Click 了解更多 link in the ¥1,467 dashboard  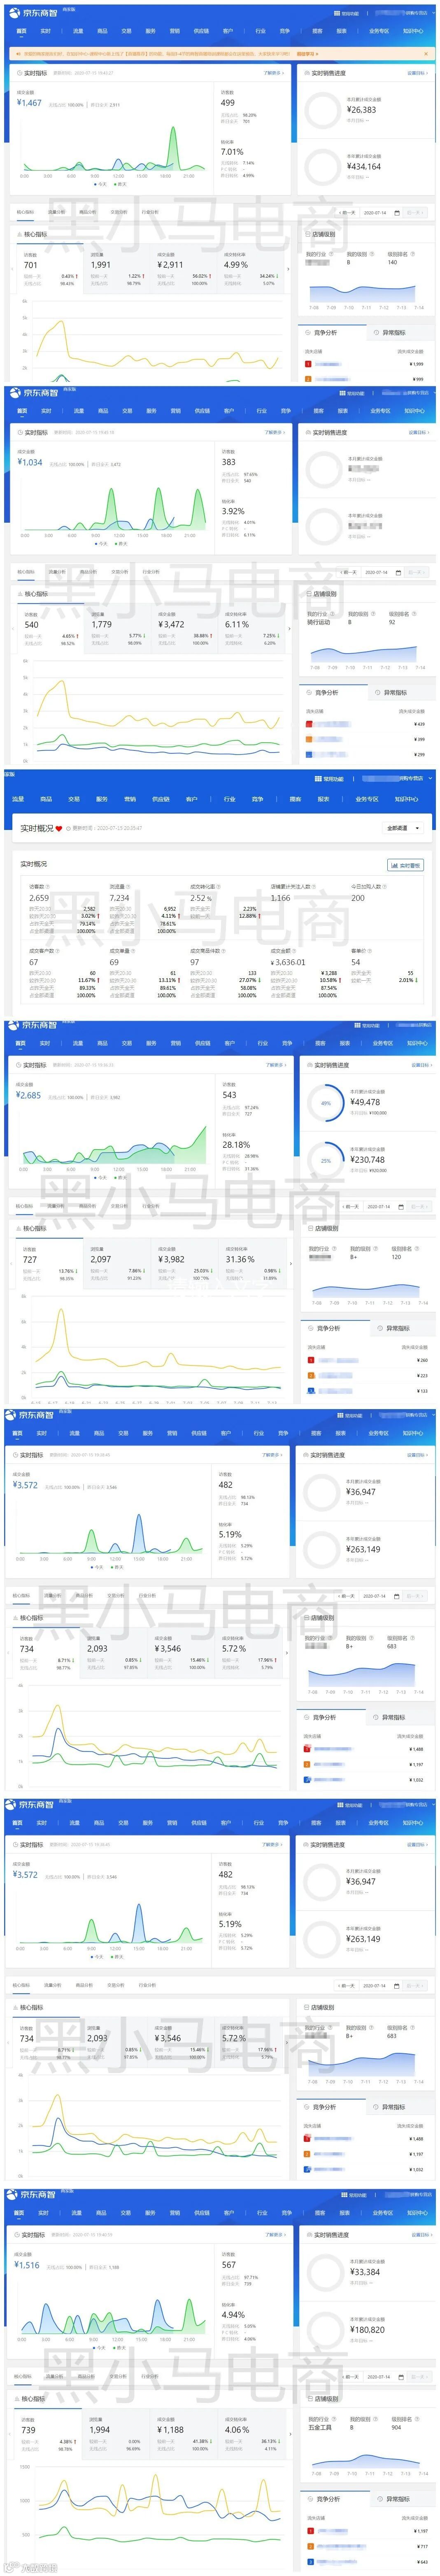coord(273,73)
